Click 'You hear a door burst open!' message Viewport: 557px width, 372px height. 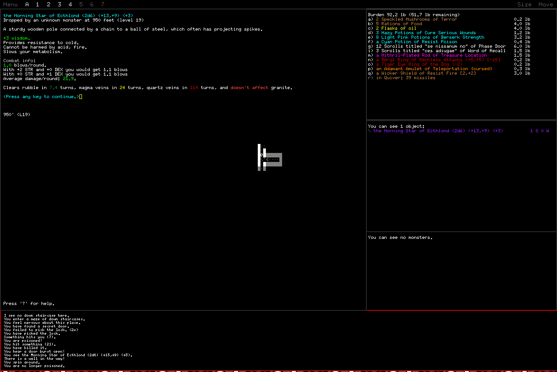click(34, 352)
